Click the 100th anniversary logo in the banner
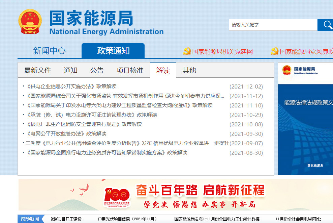Screen dimensions: 333x223 point(117,197)
